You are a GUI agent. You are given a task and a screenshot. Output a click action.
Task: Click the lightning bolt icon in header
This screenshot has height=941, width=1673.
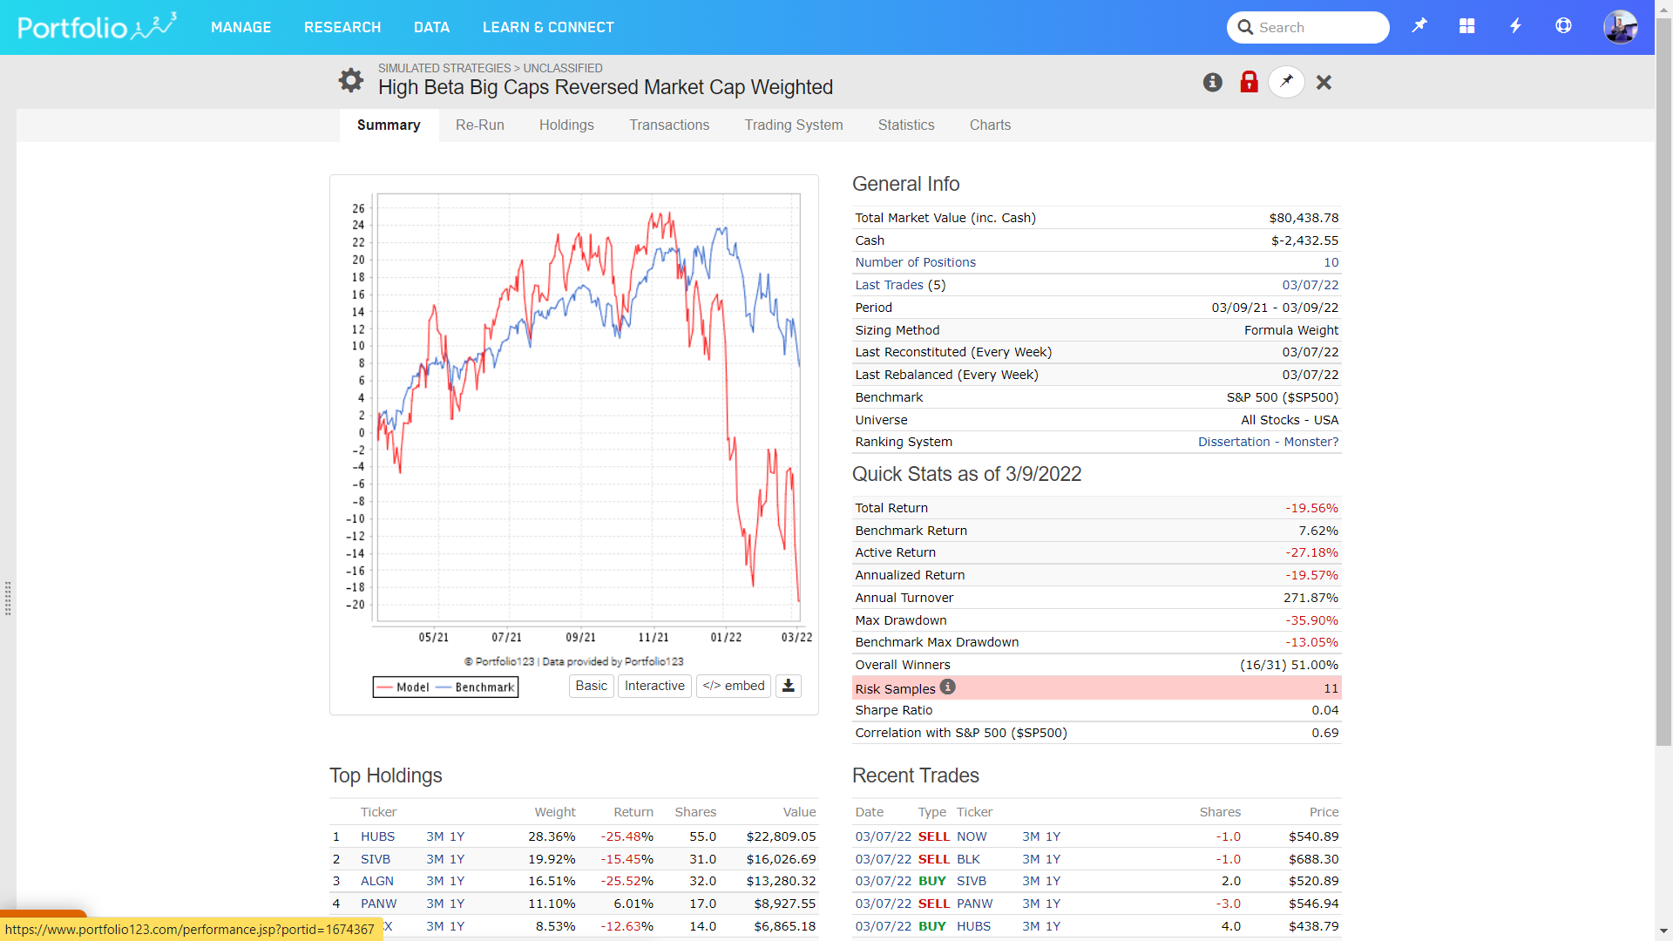pos(1515,26)
